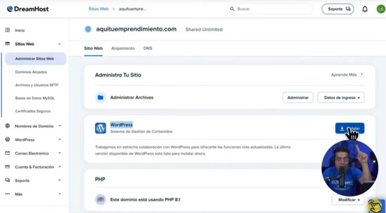Open Bases de Datos MySQL

pos(35,98)
